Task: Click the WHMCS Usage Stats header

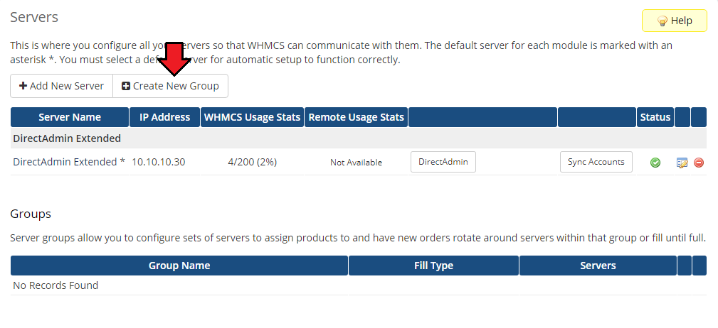Action: 253,117
